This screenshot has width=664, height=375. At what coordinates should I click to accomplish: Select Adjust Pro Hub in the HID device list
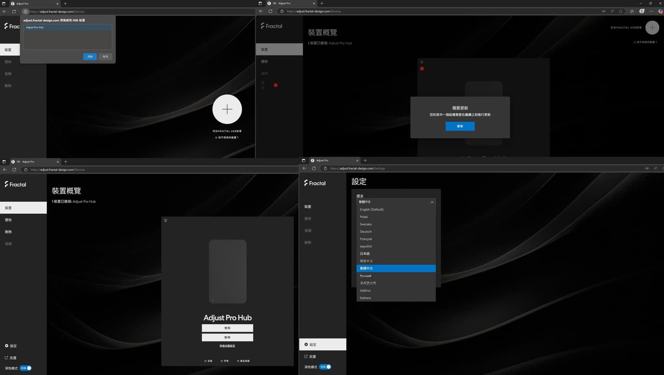67,27
